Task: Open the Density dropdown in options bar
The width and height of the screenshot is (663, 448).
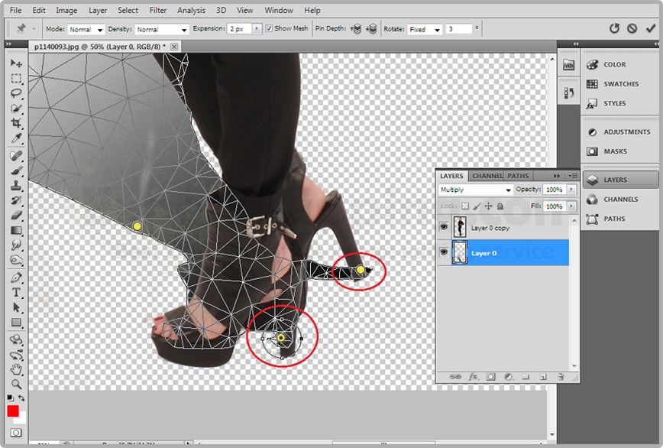Action: click(x=161, y=29)
